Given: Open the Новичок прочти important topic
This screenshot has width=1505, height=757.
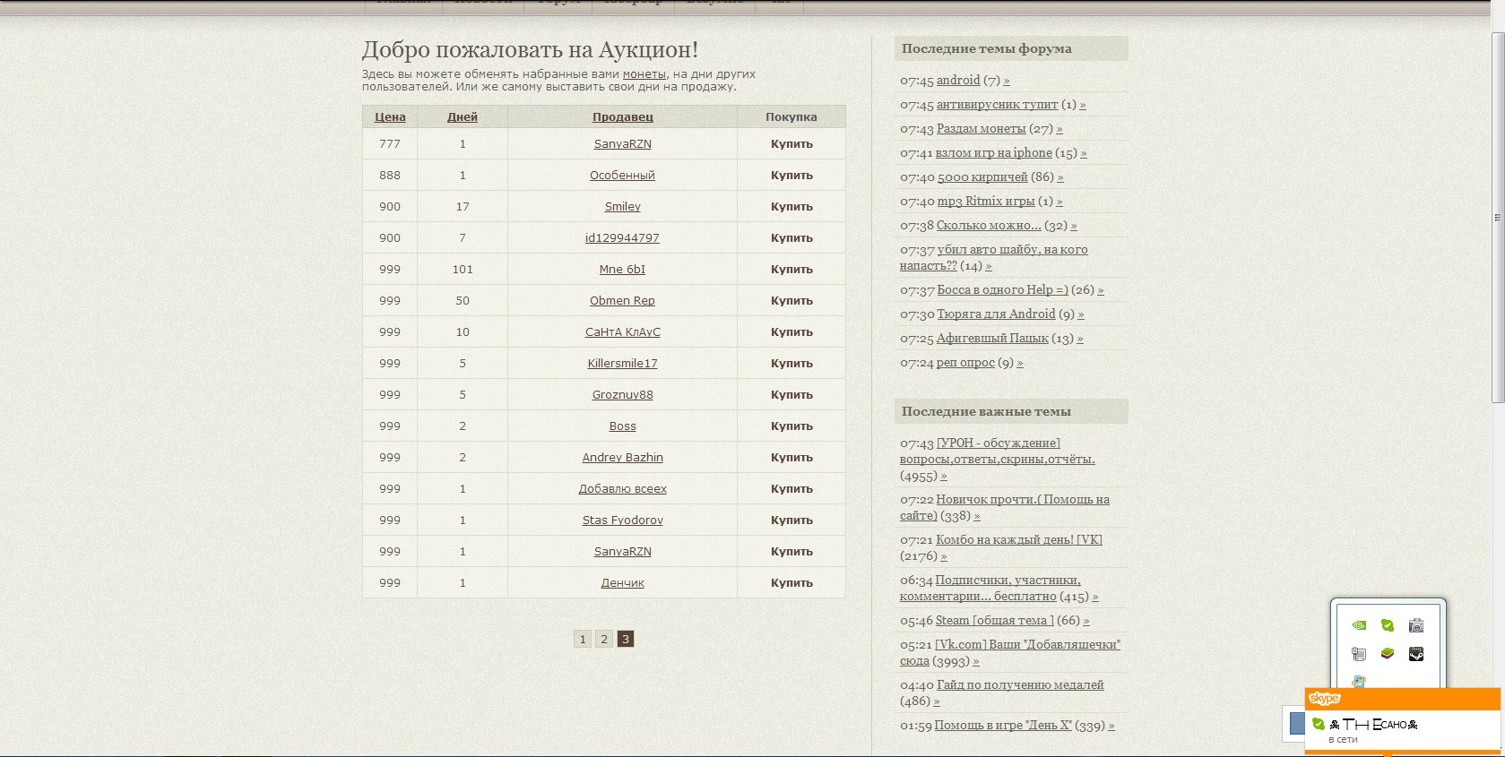Looking at the screenshot, I should click(x=1005, y=507).
